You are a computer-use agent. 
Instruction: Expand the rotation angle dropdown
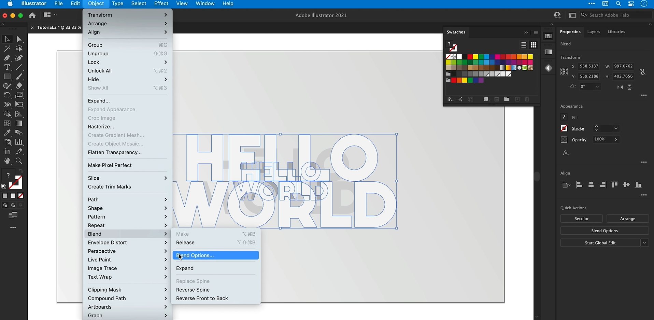point(597,87)
